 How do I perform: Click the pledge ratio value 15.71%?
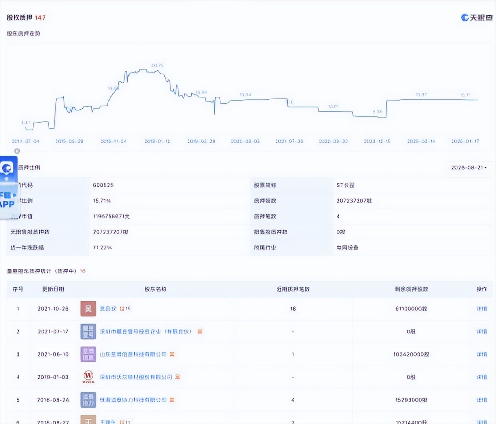102,201
